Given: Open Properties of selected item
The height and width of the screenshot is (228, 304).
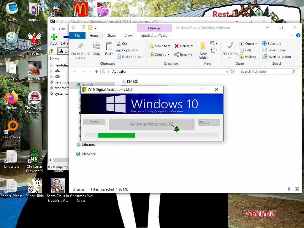Looking at the screenshot, I should coord(230,50).
